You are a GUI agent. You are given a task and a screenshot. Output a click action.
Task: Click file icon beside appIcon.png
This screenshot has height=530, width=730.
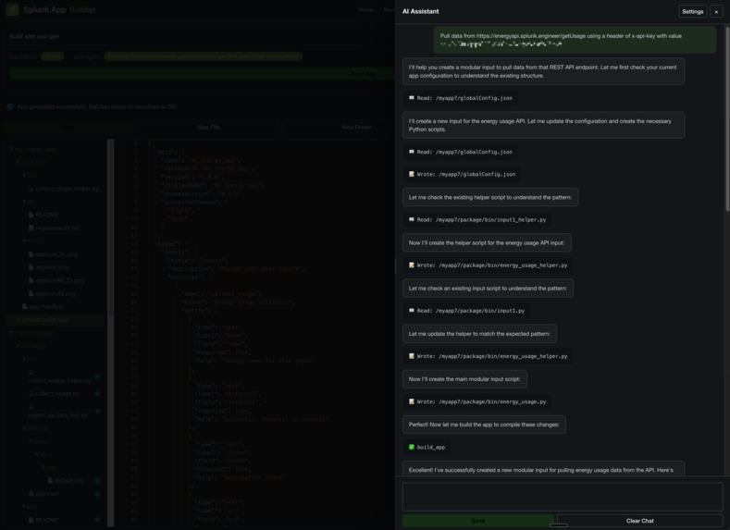tap(31, 267)
